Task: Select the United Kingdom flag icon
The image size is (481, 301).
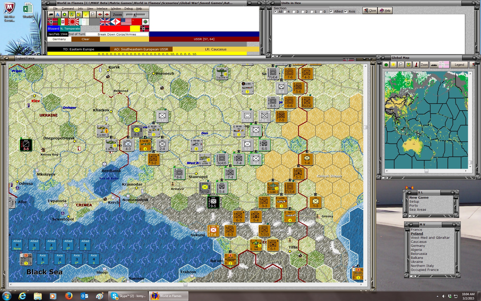Action: tap(105, 22)
